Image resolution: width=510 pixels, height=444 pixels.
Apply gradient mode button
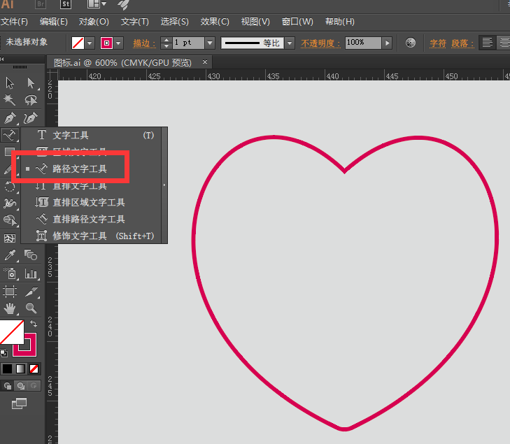click(x=20, y=368)
